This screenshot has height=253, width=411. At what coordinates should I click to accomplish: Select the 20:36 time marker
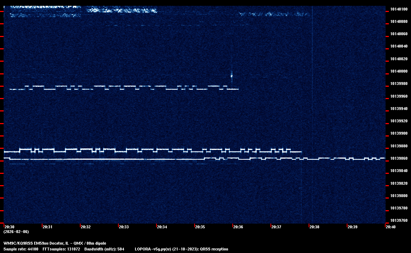(x=238, y=227)
